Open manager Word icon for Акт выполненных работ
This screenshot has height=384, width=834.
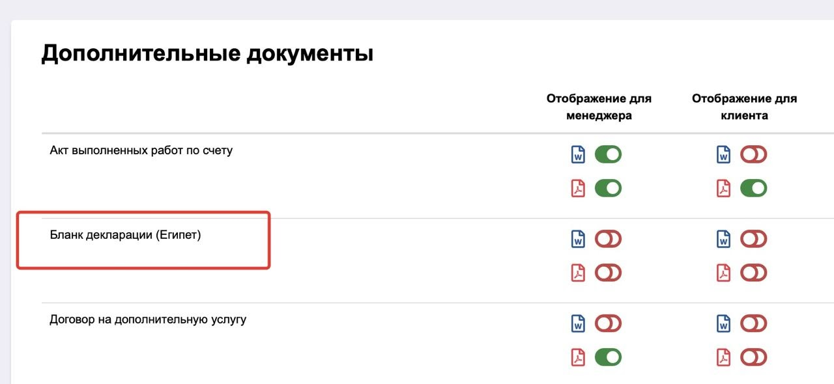click(578, 155)
